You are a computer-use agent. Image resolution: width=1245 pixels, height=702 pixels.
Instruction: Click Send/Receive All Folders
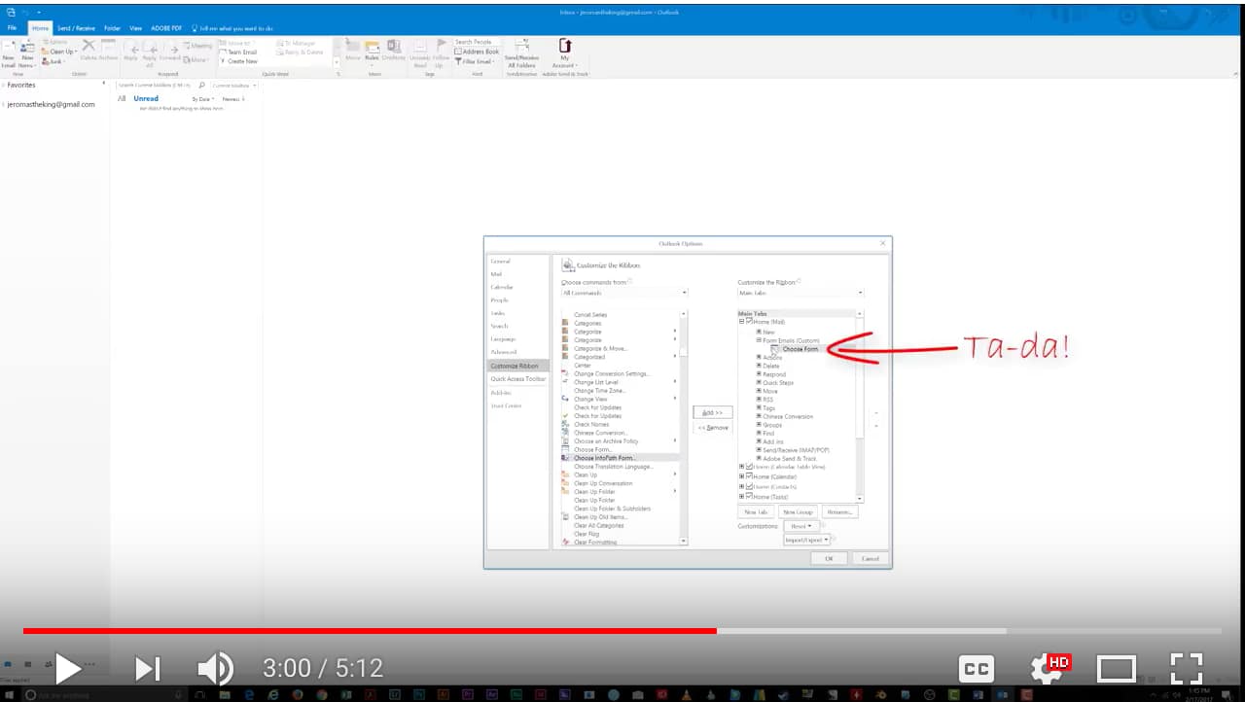coord(522,56)
